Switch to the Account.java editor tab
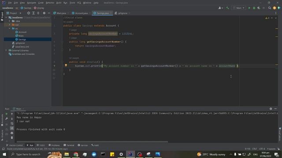The width and height of the screenshot is (282, 158). tap(81, 13)
